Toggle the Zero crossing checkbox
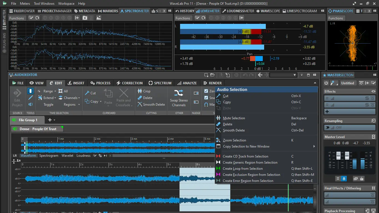The height and width of the screenshot is (213, 379). click(x=206, y=91)
